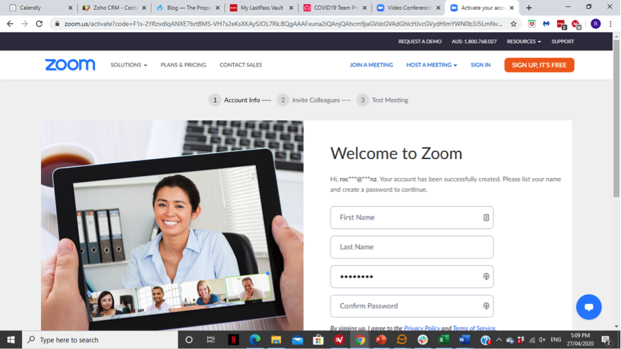
Task: Click the Zoom logo
Action: click(x=70, y=65)
